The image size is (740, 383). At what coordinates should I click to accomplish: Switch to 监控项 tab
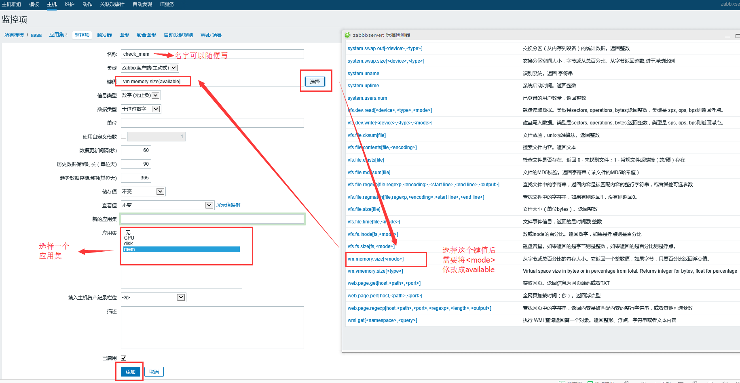point(82,35)
